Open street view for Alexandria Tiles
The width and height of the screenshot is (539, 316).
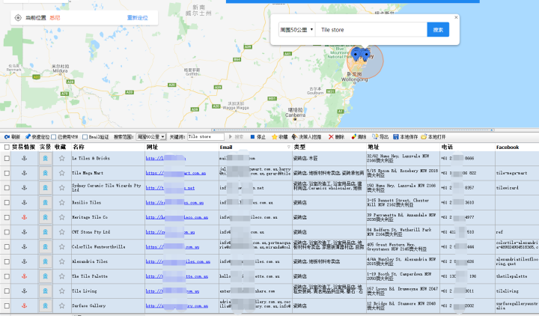coord(45,261)
